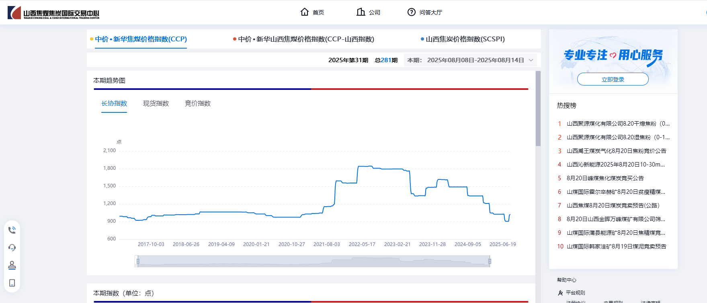Click the 立即登录 login button

tap(613, 79)
